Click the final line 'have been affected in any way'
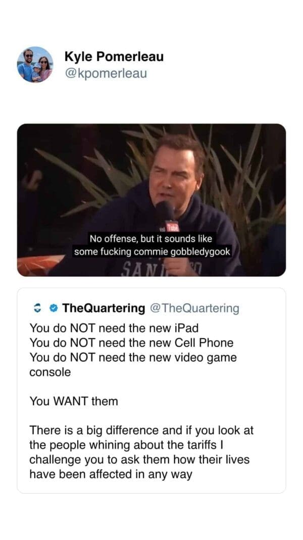This screenshot has width=303, height=540. [x=111, y=475]
